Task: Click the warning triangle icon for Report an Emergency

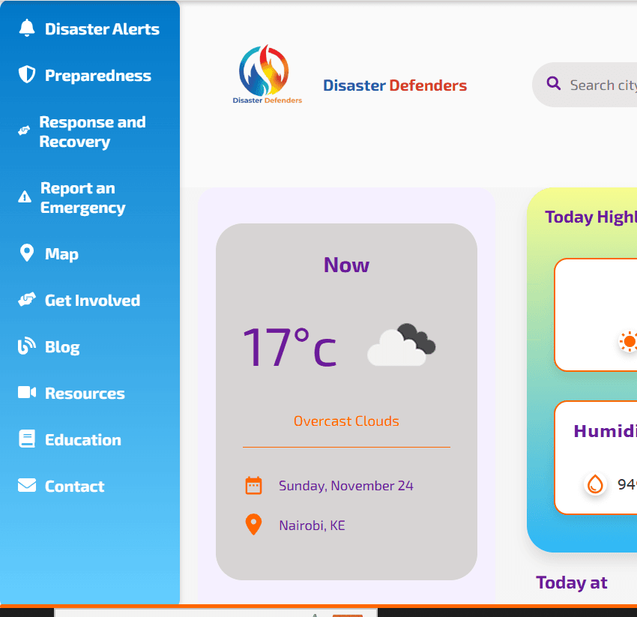Action: coord(25,196)
